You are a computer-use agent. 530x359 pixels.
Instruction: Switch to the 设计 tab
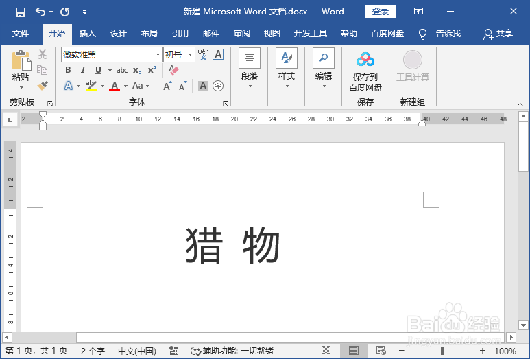click(119, 34)
